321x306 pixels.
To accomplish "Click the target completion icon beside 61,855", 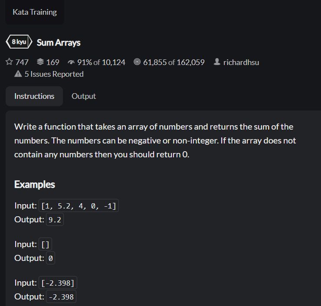I will click(x=137, y=62).
